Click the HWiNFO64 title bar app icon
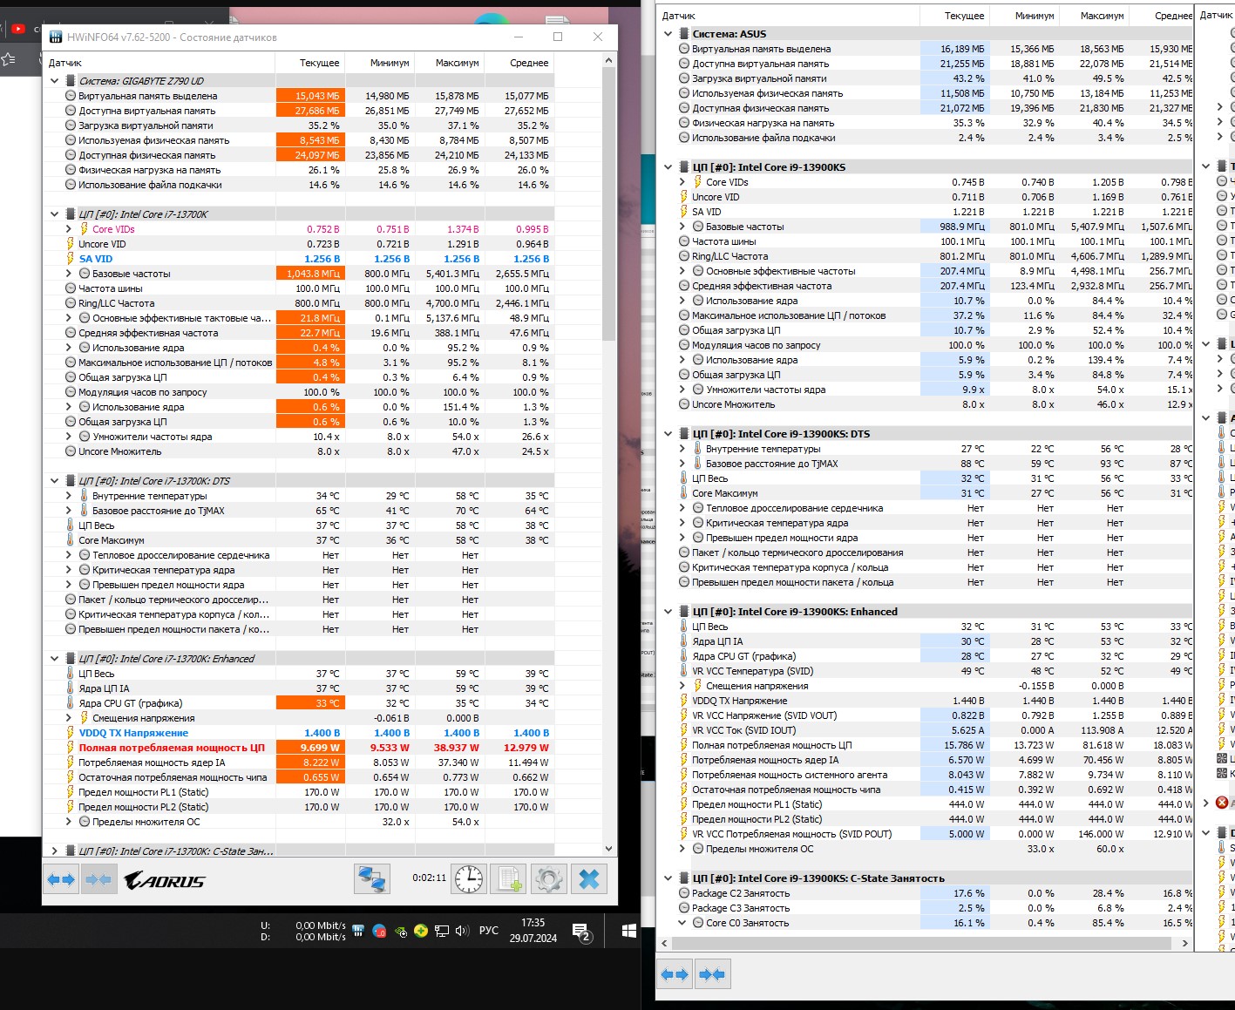1235x1010 pixels. coord(56,37)
